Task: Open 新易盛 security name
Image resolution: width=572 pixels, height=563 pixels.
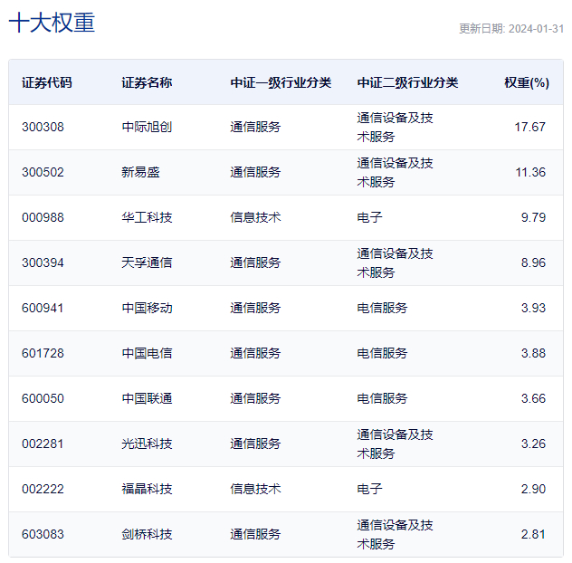Action: click(x=140, y=172)
